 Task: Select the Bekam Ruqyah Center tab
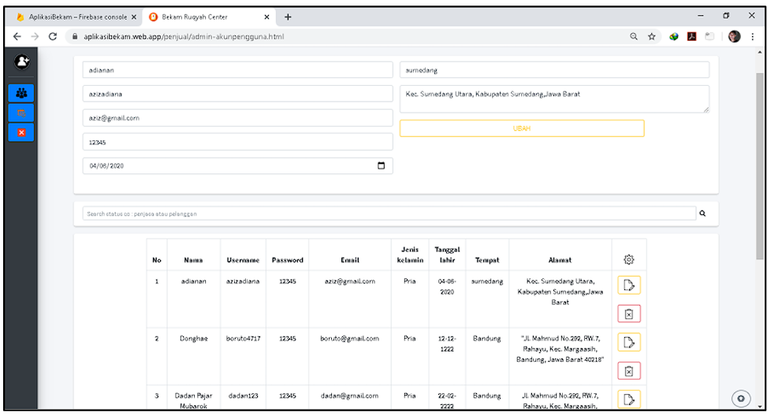click(205, 17)
